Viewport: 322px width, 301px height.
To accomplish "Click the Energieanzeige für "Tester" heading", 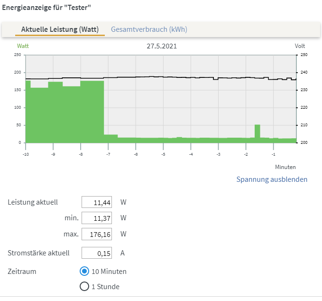I will coord(46,8).
